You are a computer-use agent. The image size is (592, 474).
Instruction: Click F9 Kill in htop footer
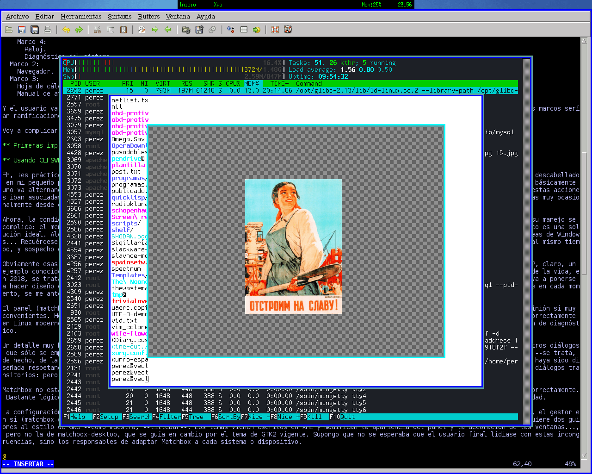tap(314, 417)
